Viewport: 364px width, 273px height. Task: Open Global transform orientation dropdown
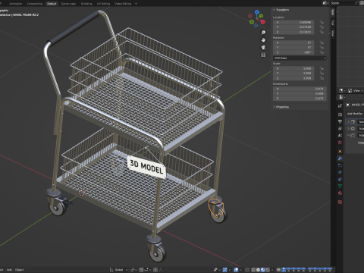pos(118,270)
